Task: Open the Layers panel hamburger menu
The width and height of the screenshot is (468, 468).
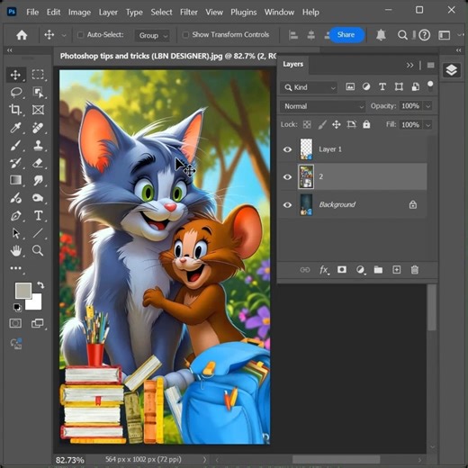Action: pos(430,65)
